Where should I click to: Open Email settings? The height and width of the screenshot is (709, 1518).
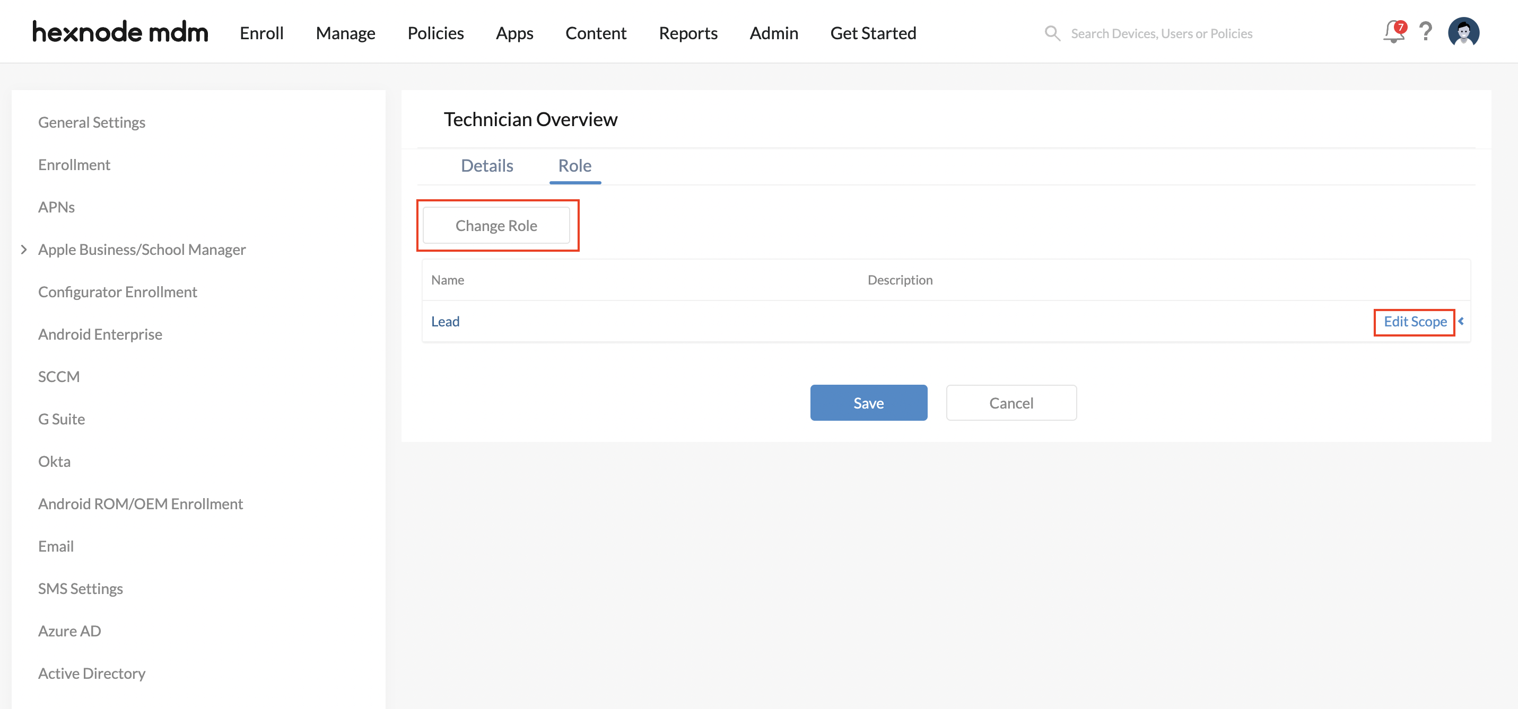click(55, 546)
